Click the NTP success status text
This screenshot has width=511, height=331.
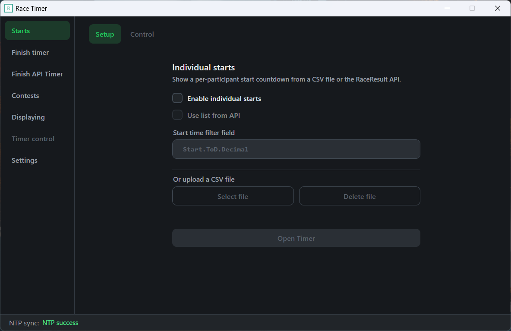(x=60, y=323)
